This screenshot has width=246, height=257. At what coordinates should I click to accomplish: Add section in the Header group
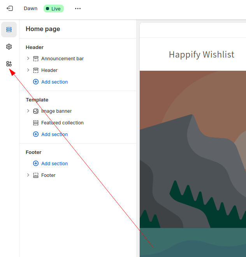point(54,82)
